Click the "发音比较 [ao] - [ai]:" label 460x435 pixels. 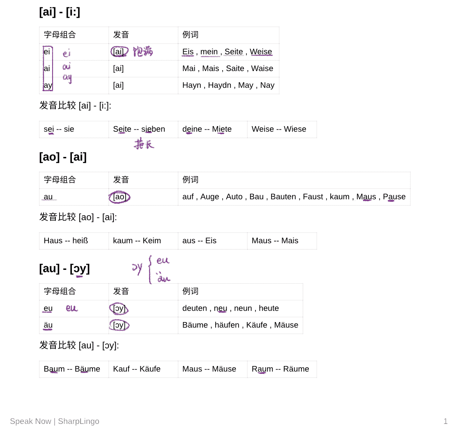(x=78, y=217)
